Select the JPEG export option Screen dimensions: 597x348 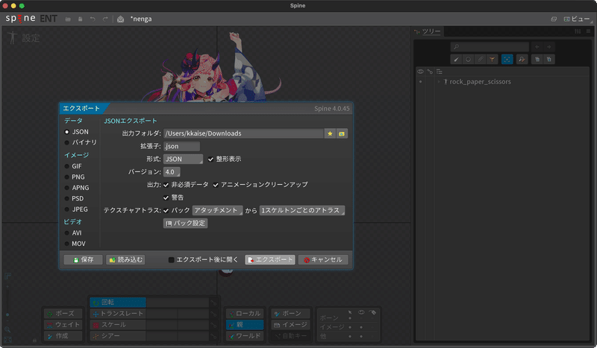[x=66, y=209]
